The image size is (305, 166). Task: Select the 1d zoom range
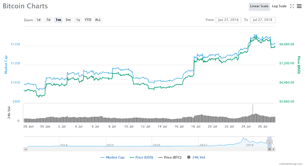point(38,20)
